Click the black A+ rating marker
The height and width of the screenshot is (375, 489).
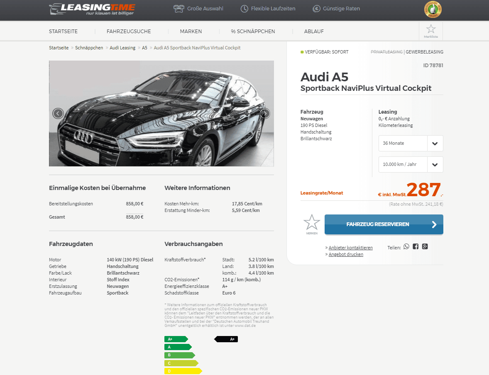[226, 339]
